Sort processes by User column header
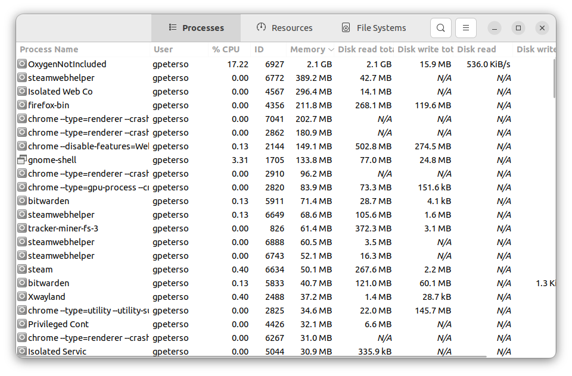 tap(163, 49)
